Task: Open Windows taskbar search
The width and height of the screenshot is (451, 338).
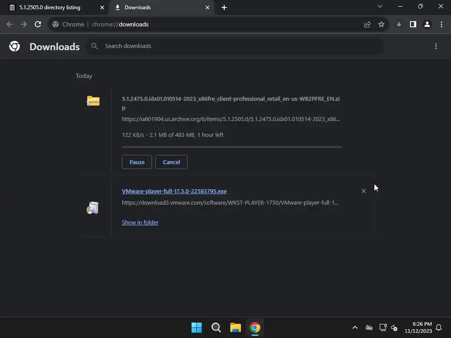Action: pos(216,327)
